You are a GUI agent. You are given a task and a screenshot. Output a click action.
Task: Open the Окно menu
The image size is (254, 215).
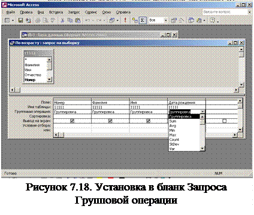tap(107, 12)
